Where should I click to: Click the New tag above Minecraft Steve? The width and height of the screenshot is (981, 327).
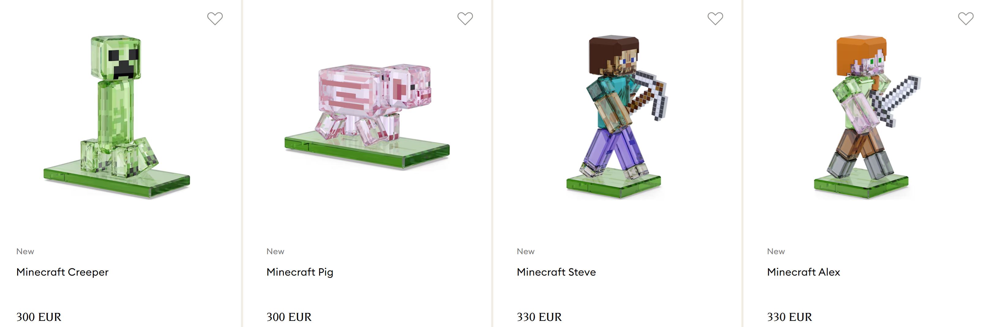click(525, 251)
